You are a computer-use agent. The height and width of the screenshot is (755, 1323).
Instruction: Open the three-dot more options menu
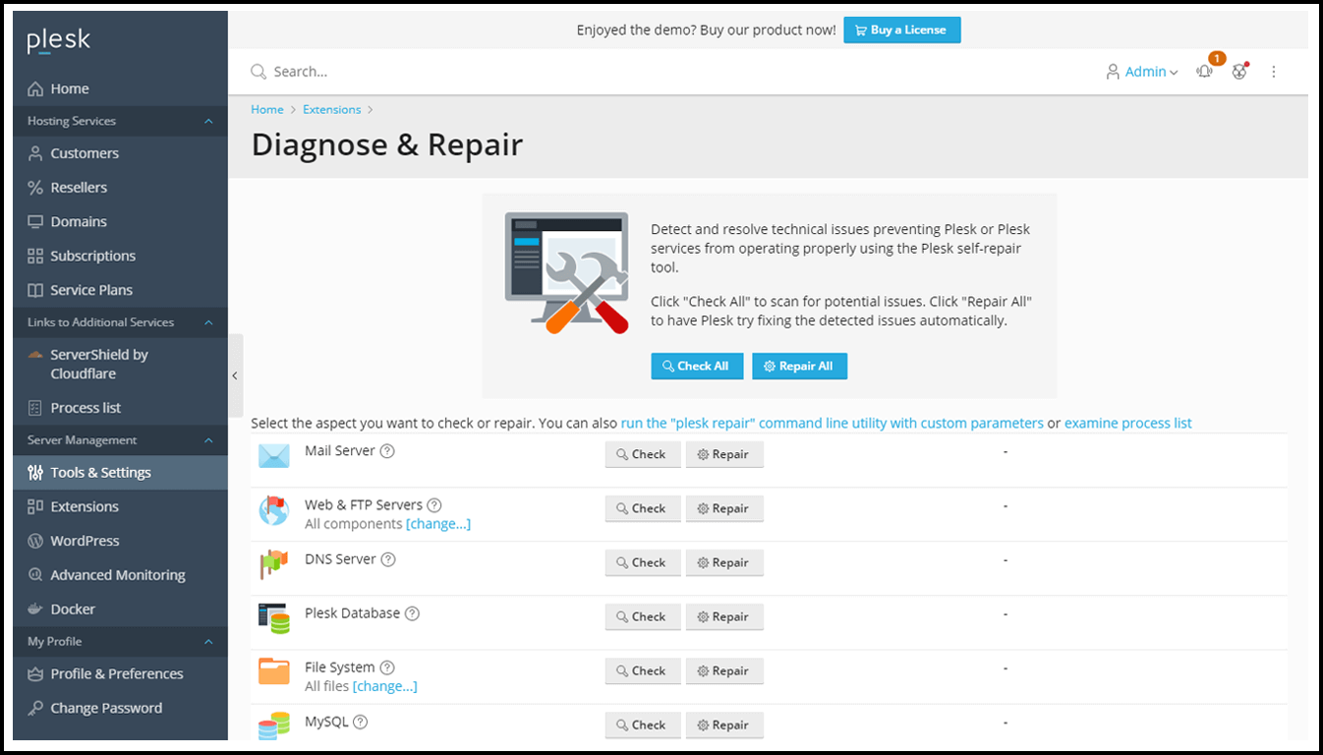pos(1274,72)
